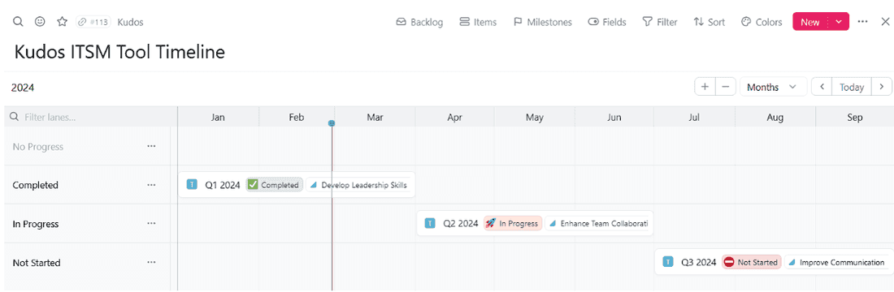Click the Aug month header
Screen dimensions: 894x292
click(x=775, y=118)
